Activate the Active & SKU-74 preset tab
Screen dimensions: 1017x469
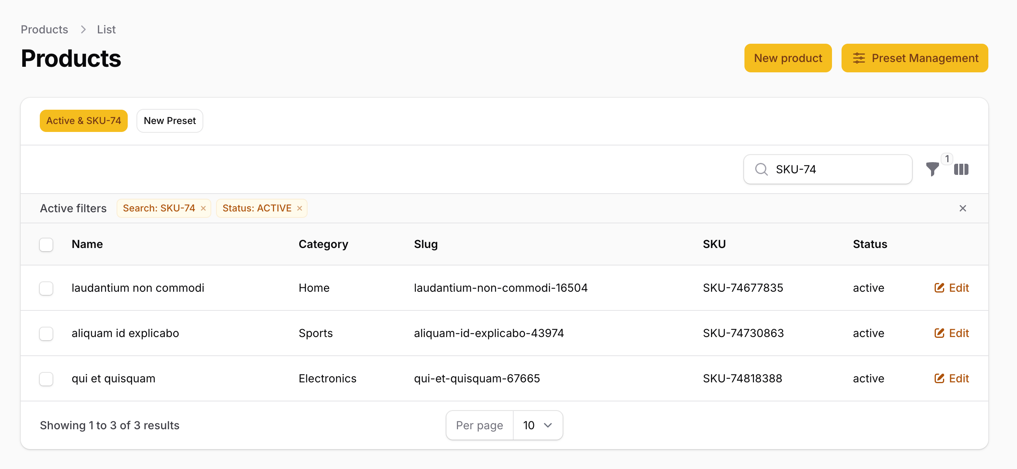(84, 121)
